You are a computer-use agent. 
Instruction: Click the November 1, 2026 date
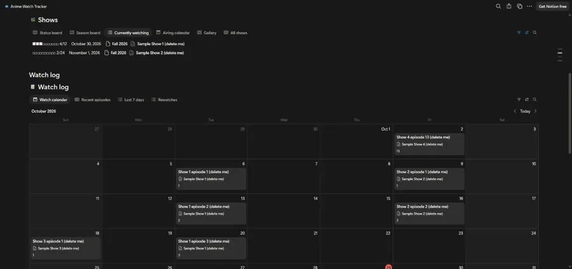coord(85,53)
